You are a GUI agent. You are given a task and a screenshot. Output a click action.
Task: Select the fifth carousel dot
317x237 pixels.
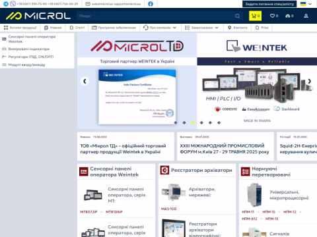point(210,122)
